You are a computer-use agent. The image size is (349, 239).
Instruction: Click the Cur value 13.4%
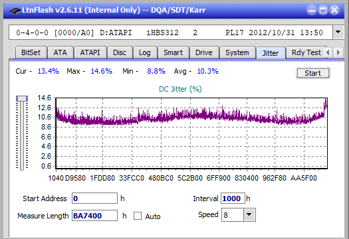click(x=49, y=71)
